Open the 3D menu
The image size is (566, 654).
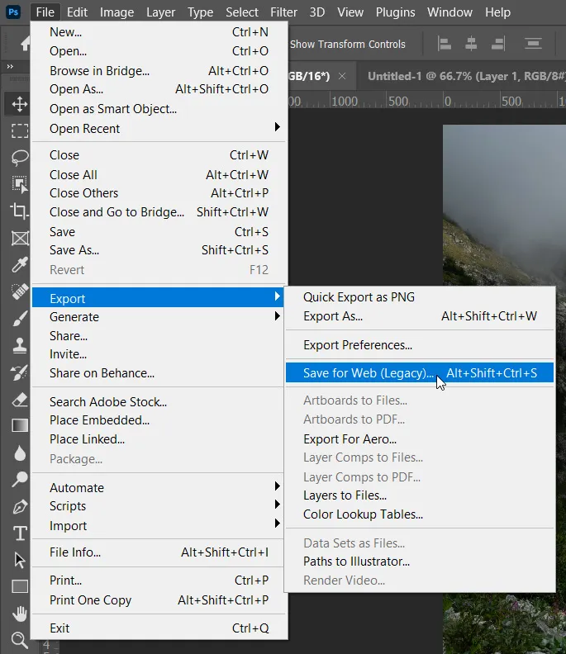[317, 12]
